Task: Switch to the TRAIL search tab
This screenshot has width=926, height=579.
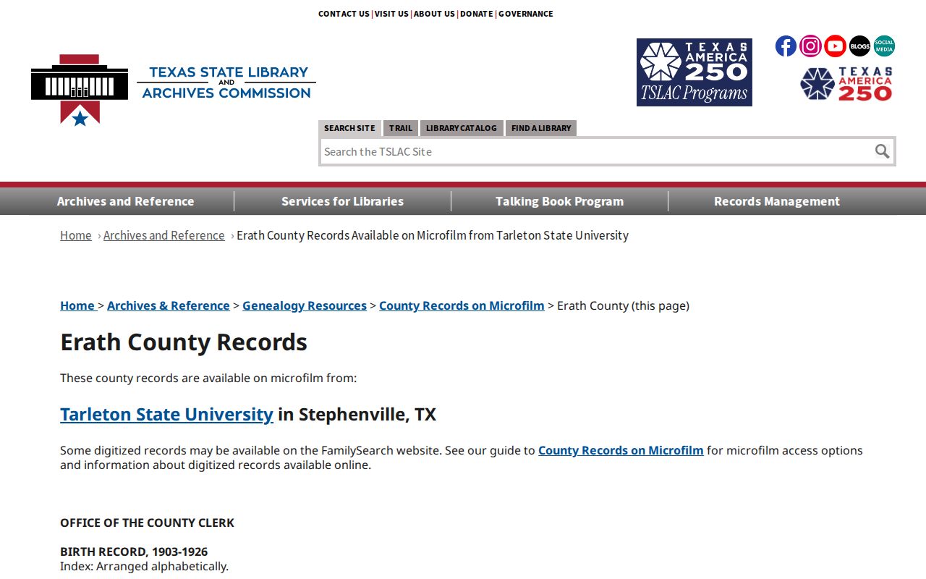Action: 401,128
